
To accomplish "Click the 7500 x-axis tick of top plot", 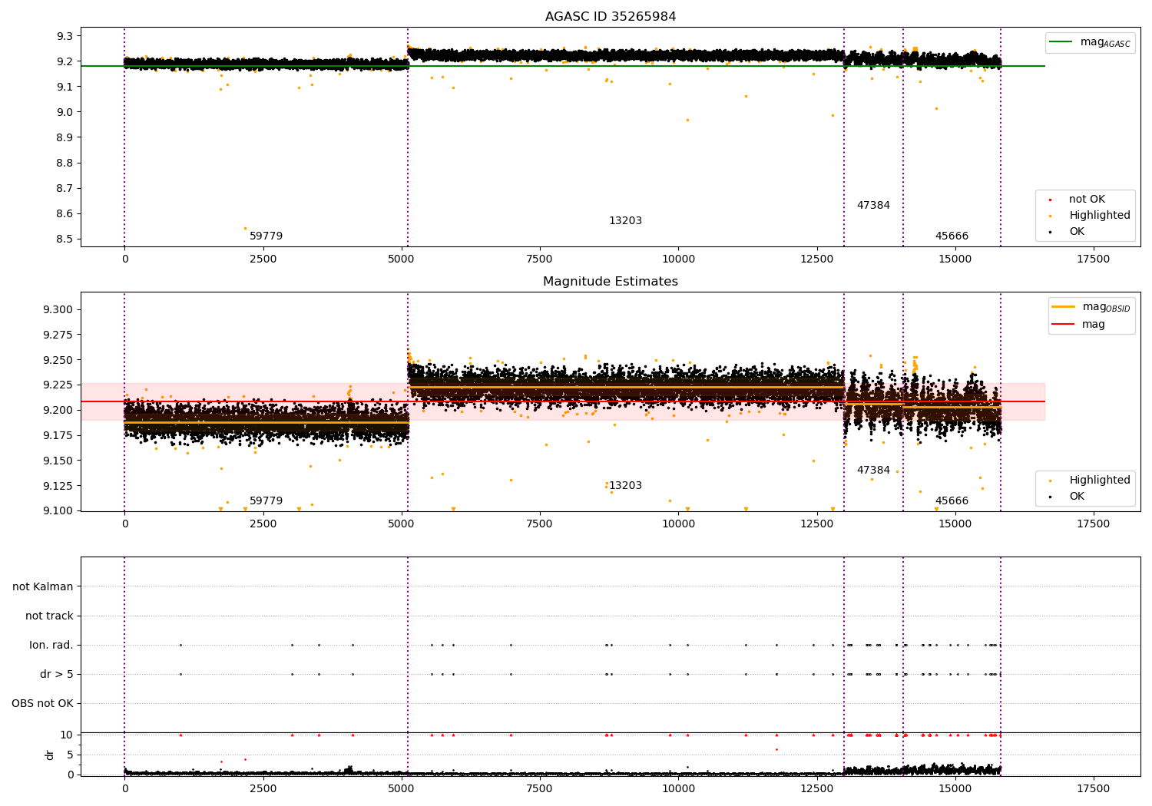I will [540, 259].
